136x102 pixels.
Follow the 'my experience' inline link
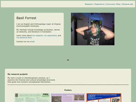click(50, 36)
